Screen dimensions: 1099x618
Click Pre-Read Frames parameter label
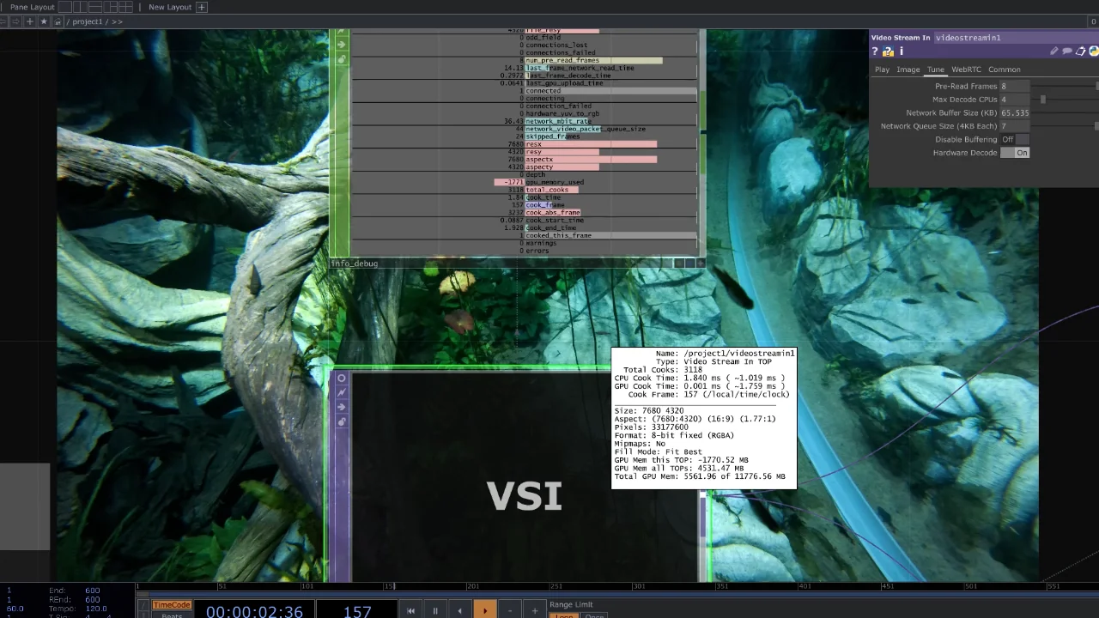click(965, 86)
